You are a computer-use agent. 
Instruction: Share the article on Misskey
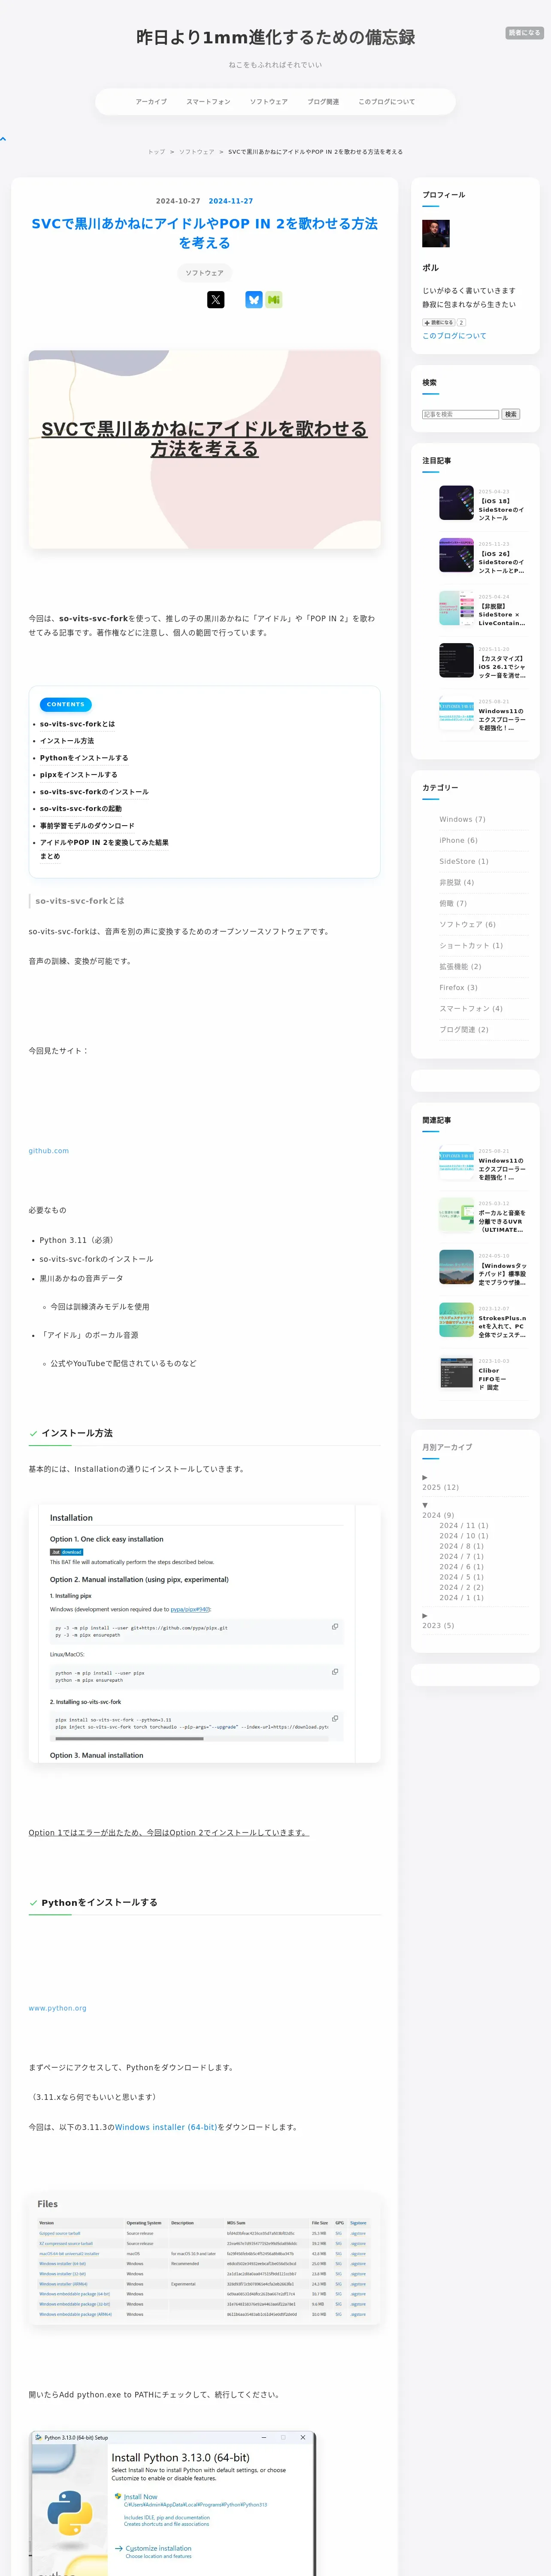coord(274,299)
